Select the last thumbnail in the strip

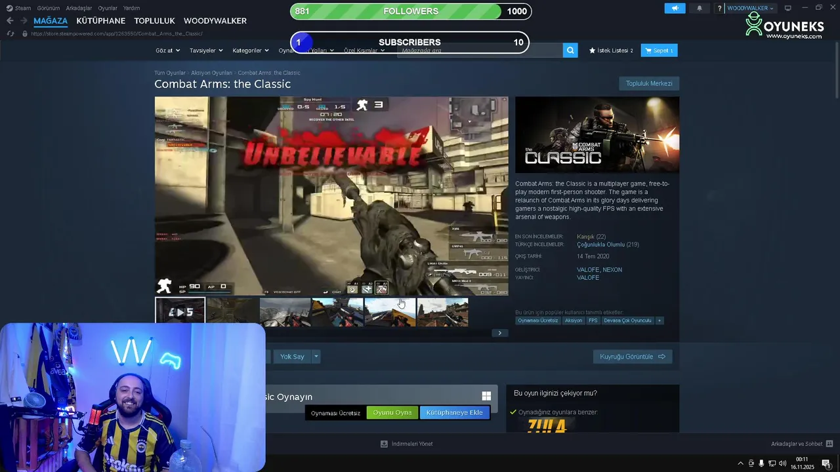click(442, 312)
